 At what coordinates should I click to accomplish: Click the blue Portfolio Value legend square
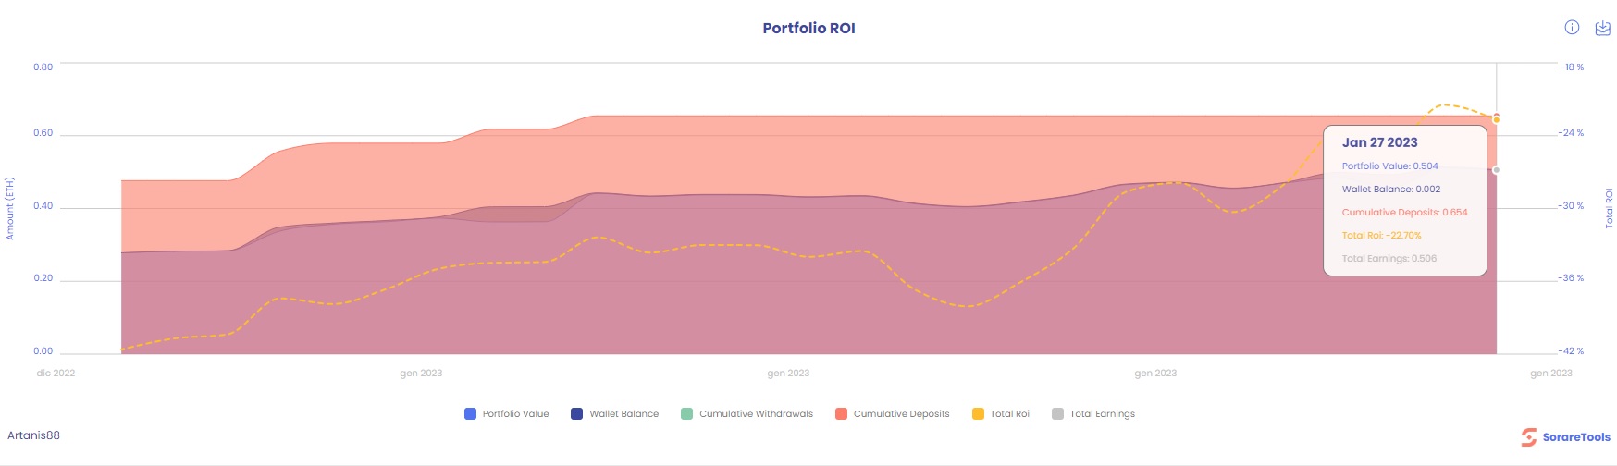click(470, 414)
